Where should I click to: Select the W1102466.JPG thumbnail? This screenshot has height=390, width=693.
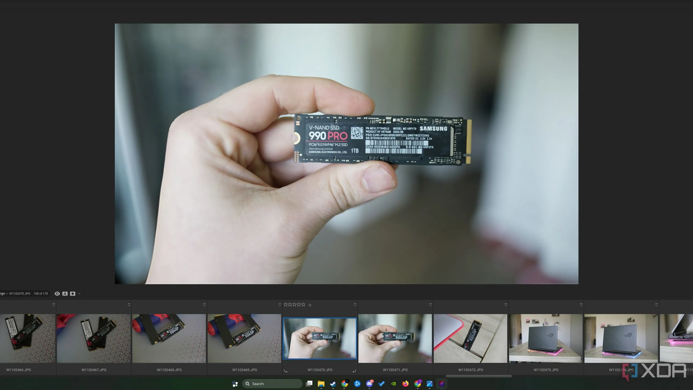tap(27, 338)
